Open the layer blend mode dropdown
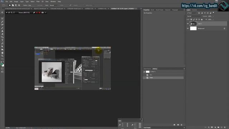This screenshot has height=129, width=229. (194, 16)
